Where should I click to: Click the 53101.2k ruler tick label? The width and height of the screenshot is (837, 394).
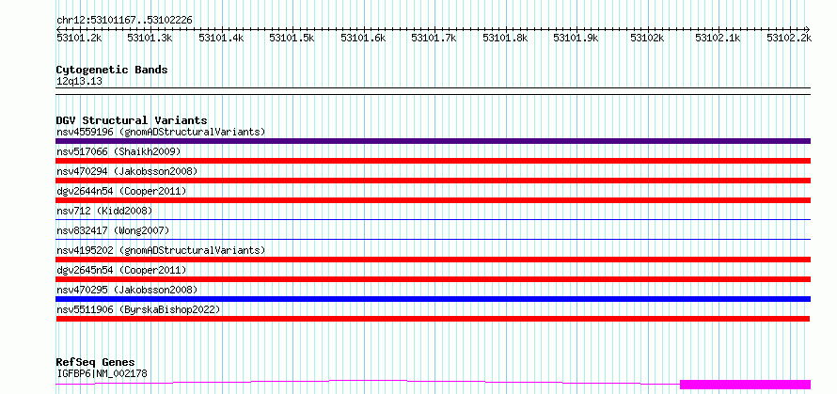(x=80, y=38)
